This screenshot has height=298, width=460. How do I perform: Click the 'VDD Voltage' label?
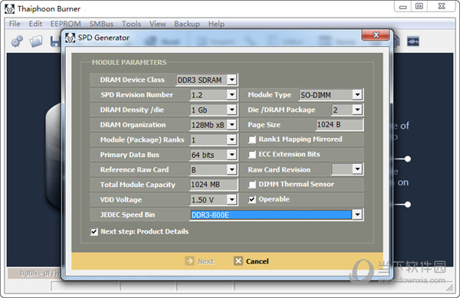tap(121, 200)
